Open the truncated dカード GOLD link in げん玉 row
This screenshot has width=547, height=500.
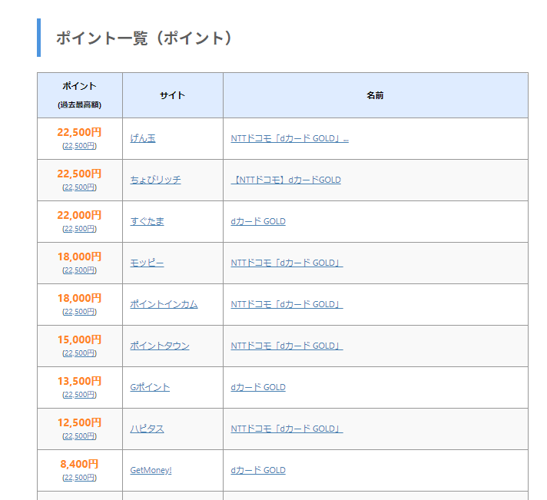click(x=290, y=138)
